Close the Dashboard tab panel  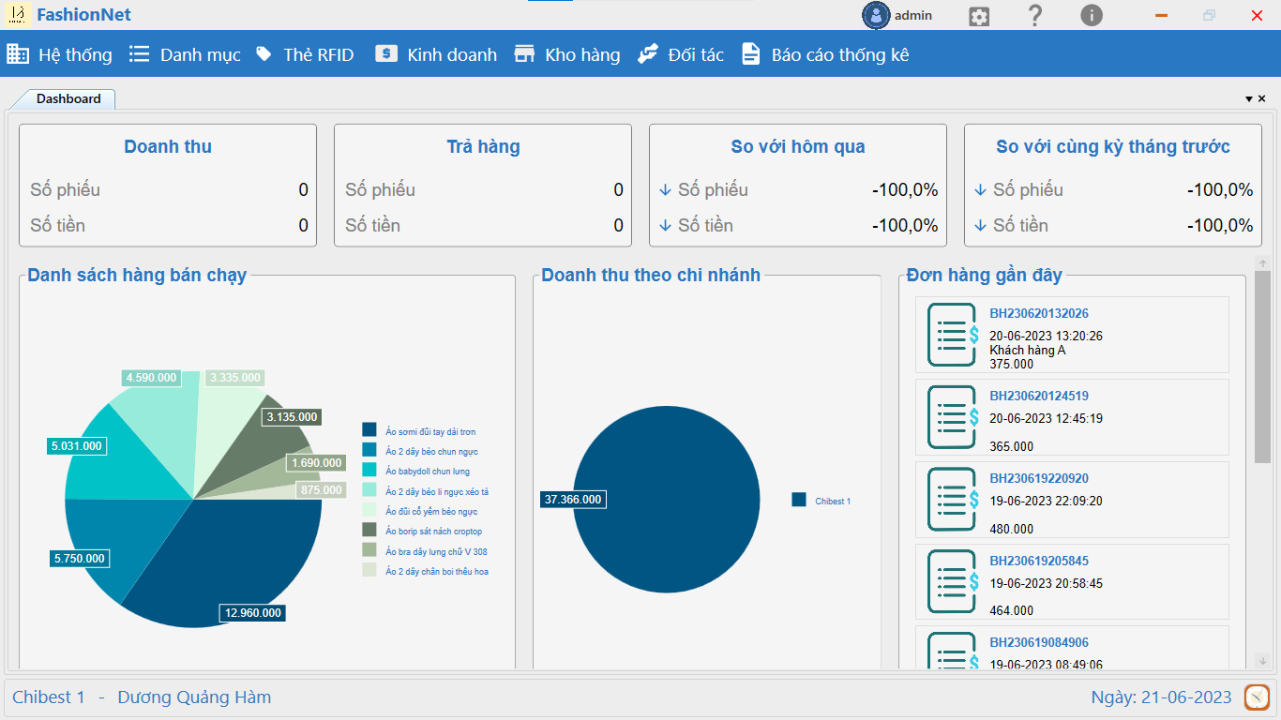coord(1262,98)
